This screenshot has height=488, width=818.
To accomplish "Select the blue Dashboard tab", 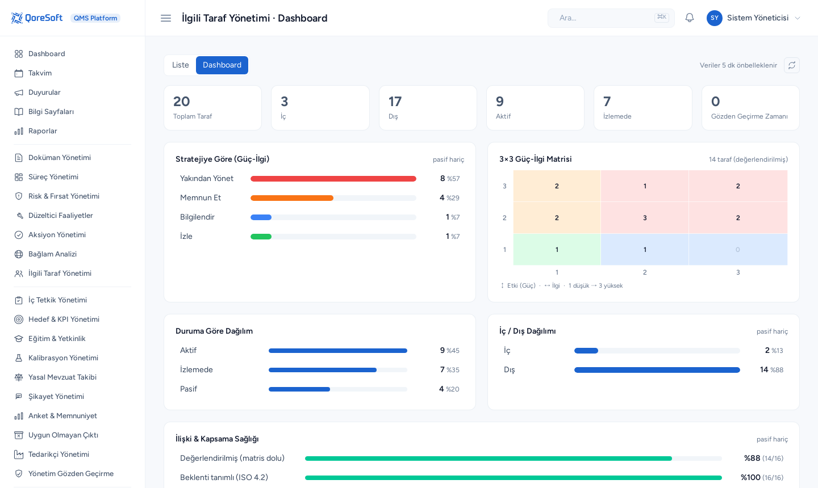I will click(x=222, y=65).
